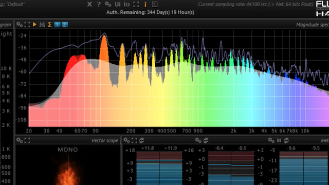Image resolution: width=329 pixels, height=185 pixels.
Task: Click the 10k frequency axis label
Action: tap(305, 131)
